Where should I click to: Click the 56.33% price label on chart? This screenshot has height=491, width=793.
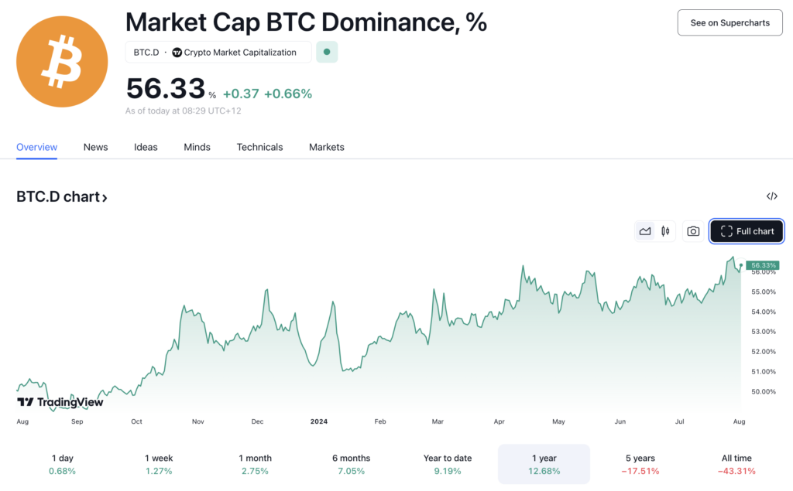763,265
